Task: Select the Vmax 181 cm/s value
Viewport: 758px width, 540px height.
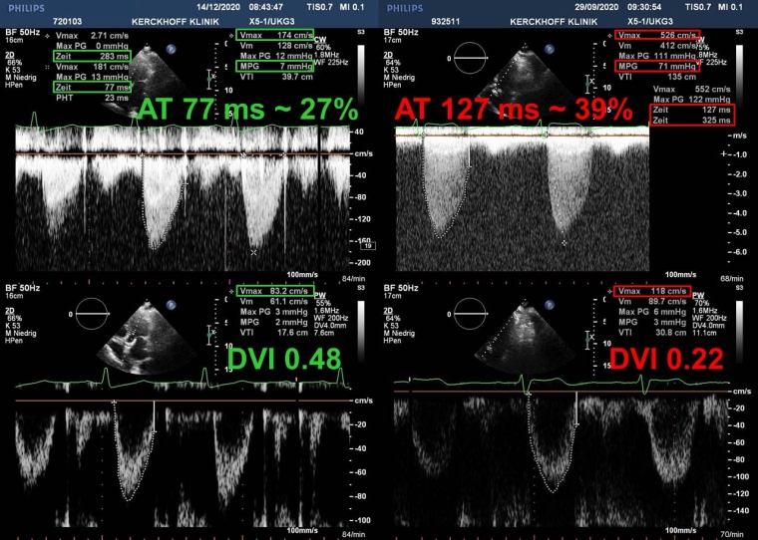Action: 93,67
